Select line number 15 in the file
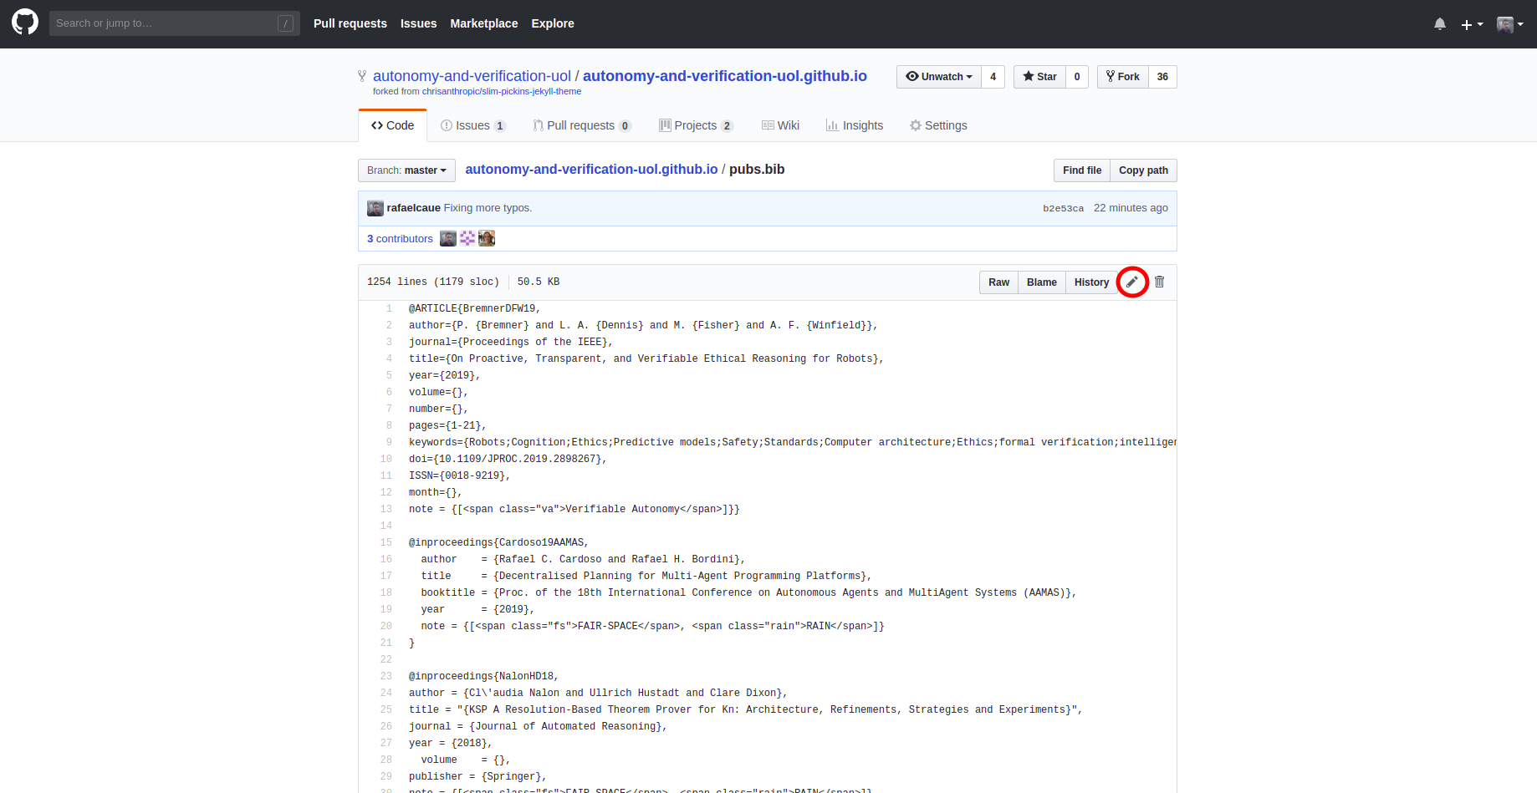 [x=386, y=542]
